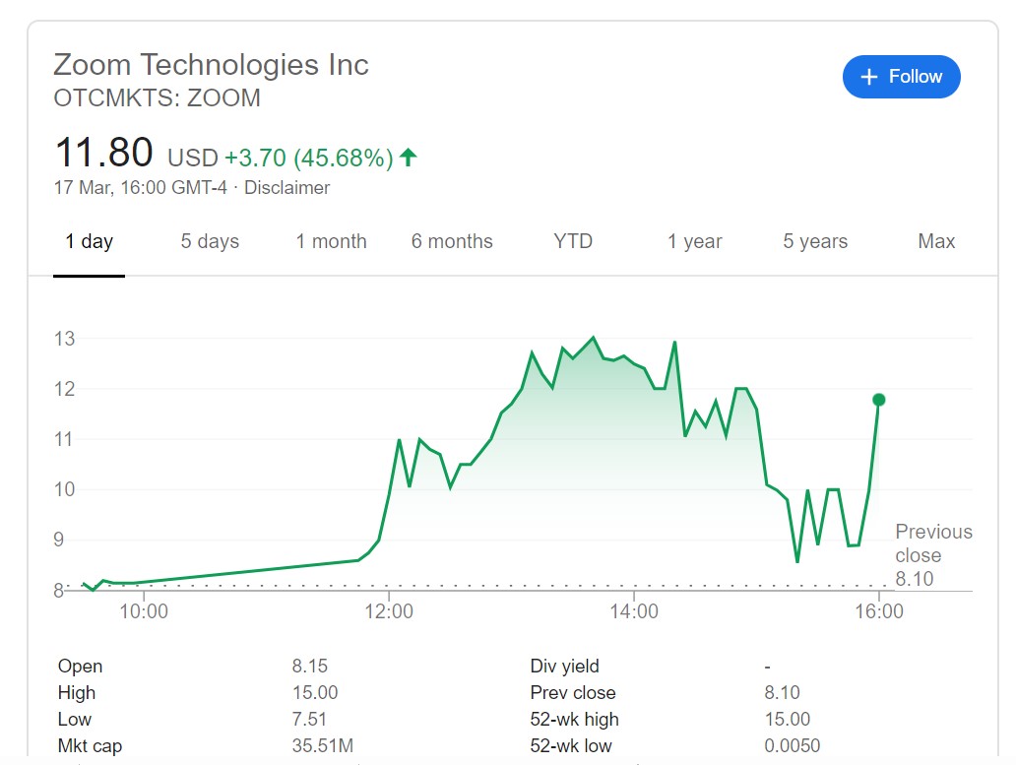Open the 5 years tab
Screen dimensions: 1016x765
pos(815,241)
